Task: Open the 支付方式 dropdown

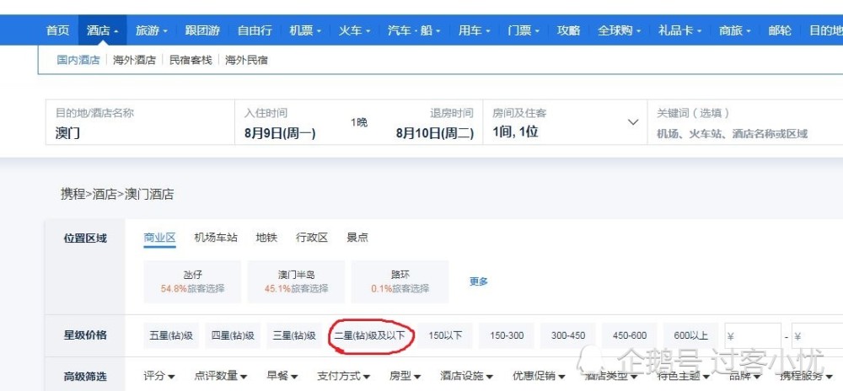Action: pyautogui.click(x=343, y=376)
